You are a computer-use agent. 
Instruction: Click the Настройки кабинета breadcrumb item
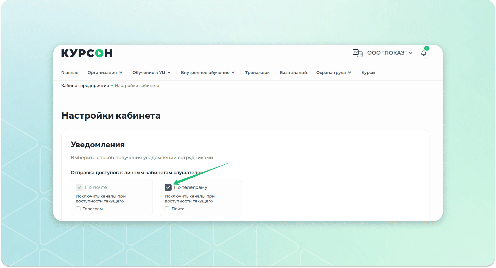[137, 85]
